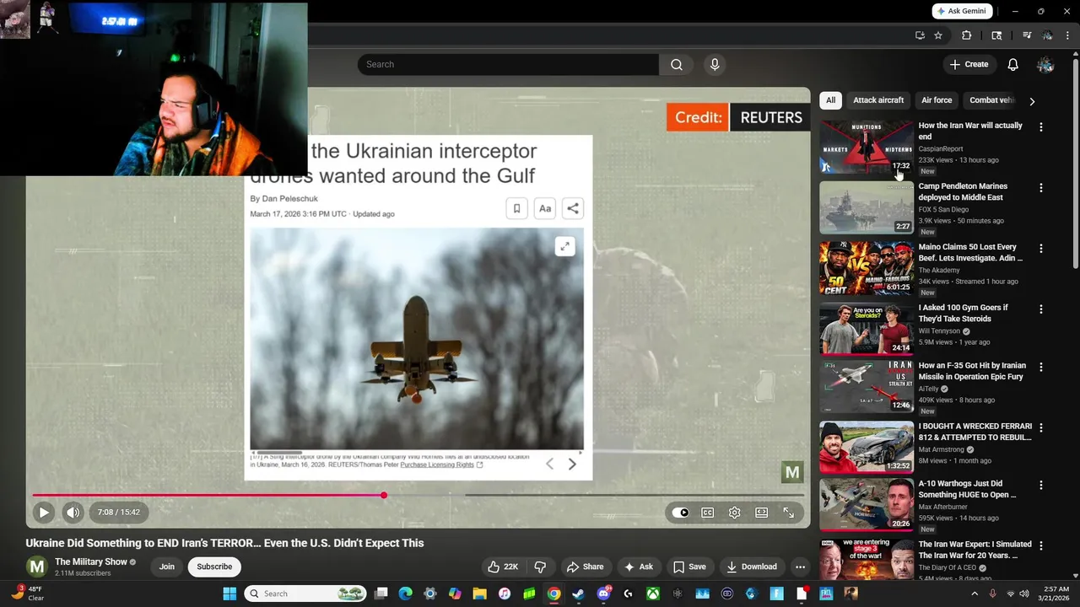Open Chrome extensions puzzle icon
Image resolution: width=1080 pixels, height=607 pixels.
[x=967, y=35]
